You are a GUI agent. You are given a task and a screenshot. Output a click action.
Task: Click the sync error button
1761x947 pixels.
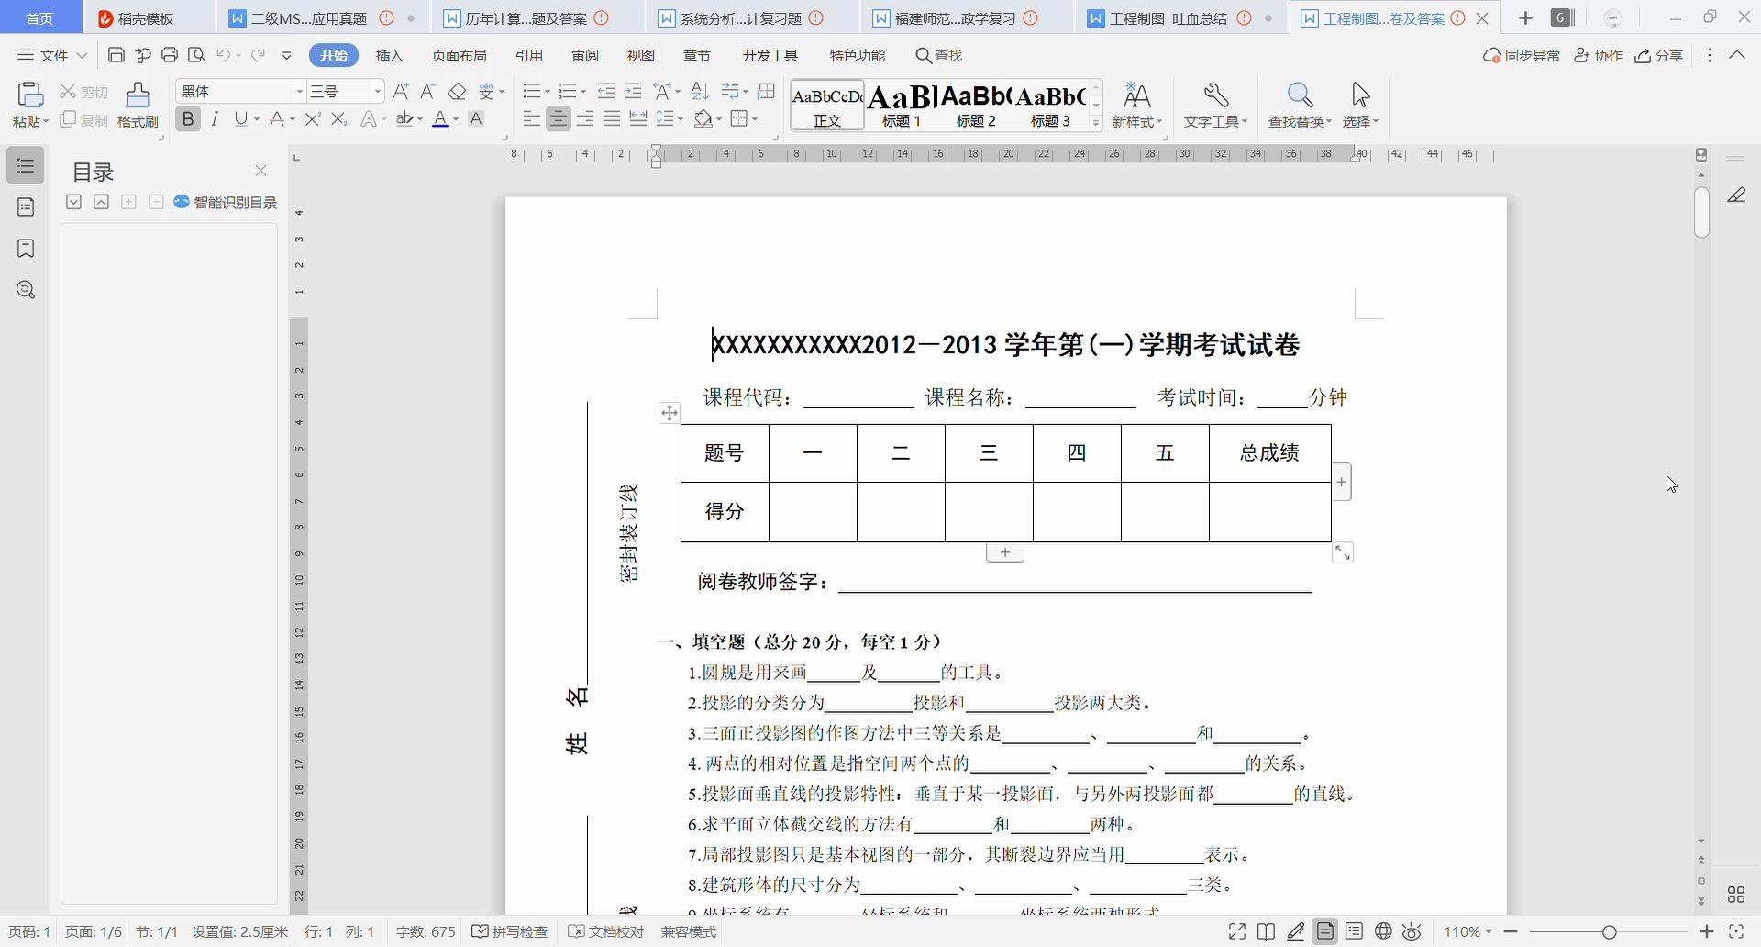[x=1522, y=55]
